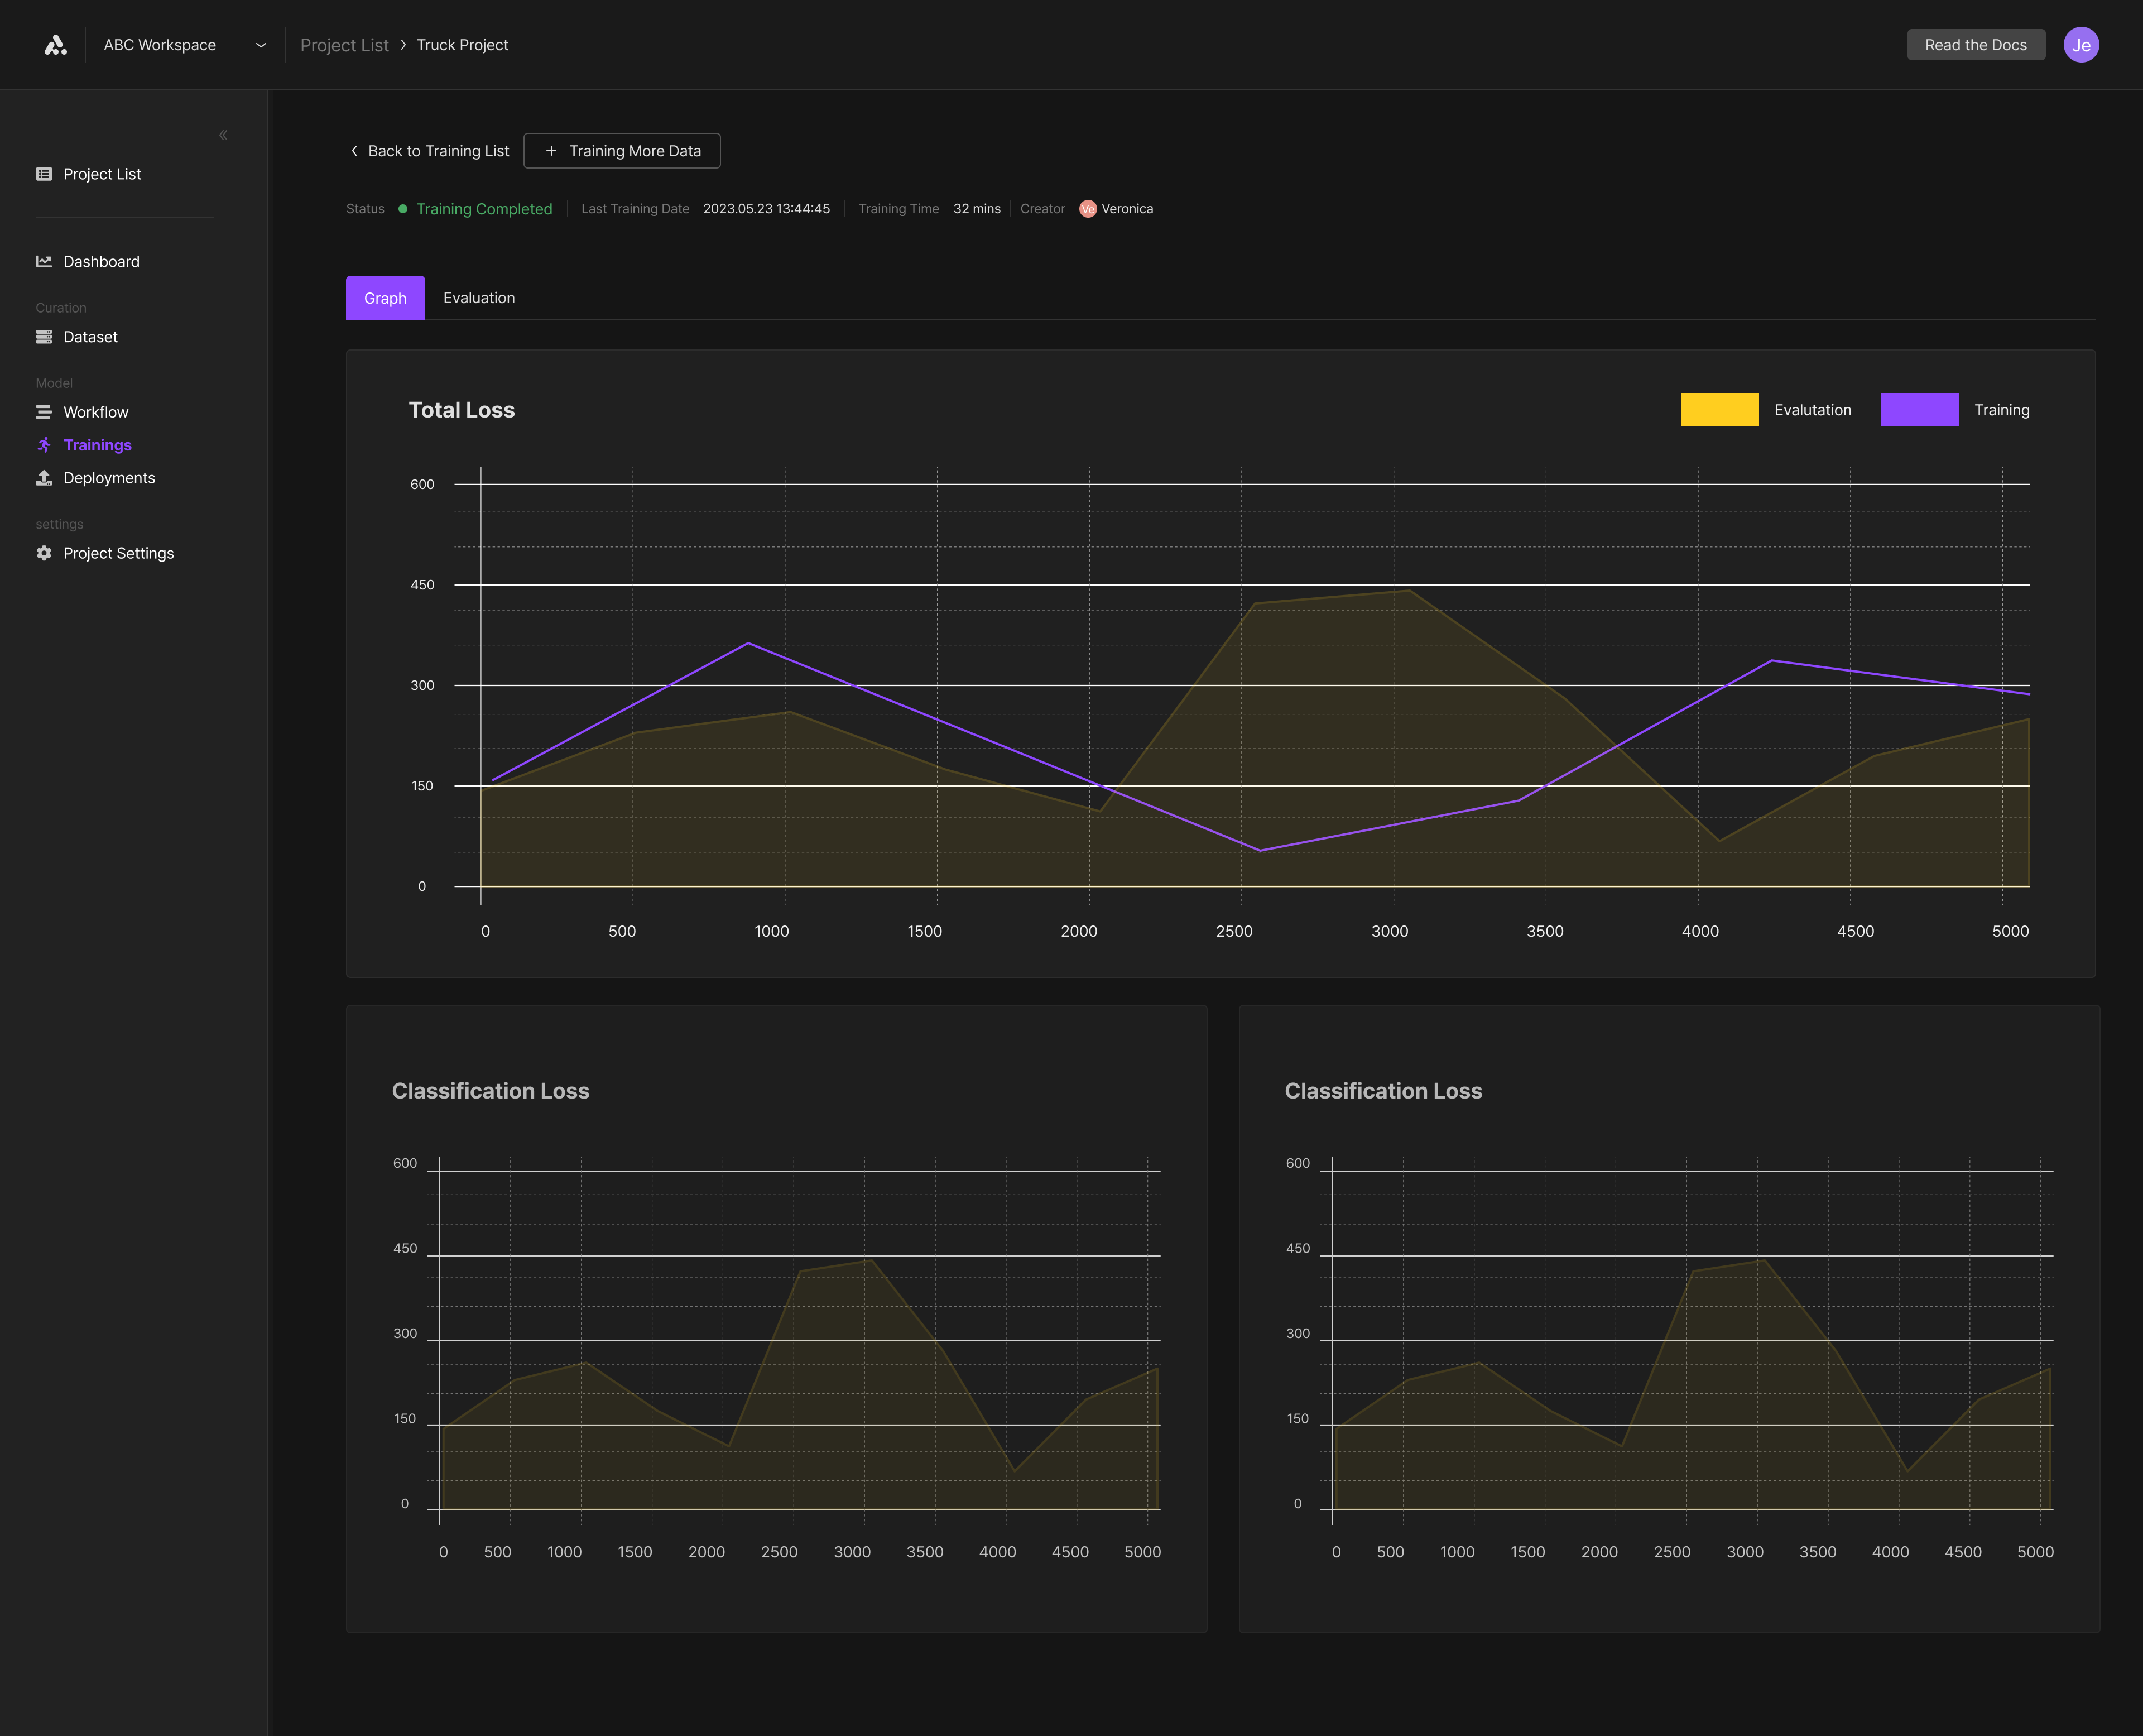Toggle the yellow Evaluation legend swatch
Viewport: 2143px width, 1736px height.
tap(1719, 410)
